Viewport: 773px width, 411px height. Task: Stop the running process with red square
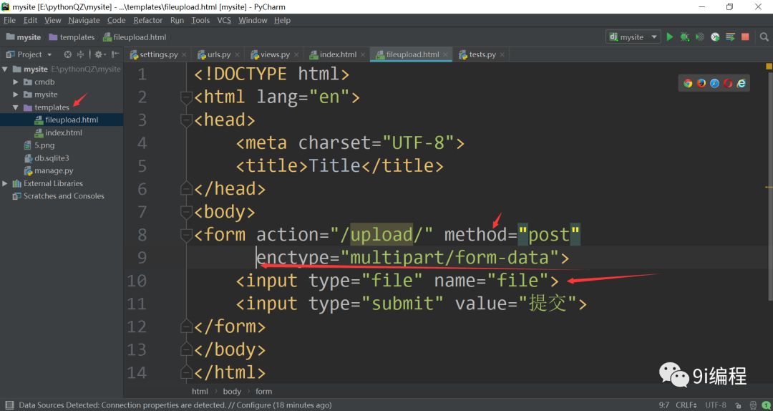coord(745,37)
